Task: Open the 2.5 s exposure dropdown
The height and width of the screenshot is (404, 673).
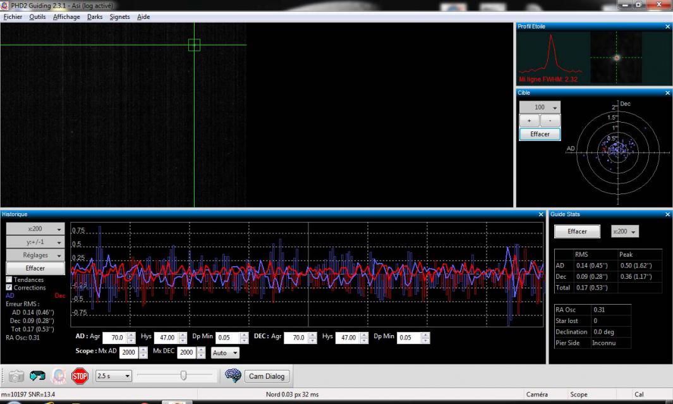Action: point(113,376)
